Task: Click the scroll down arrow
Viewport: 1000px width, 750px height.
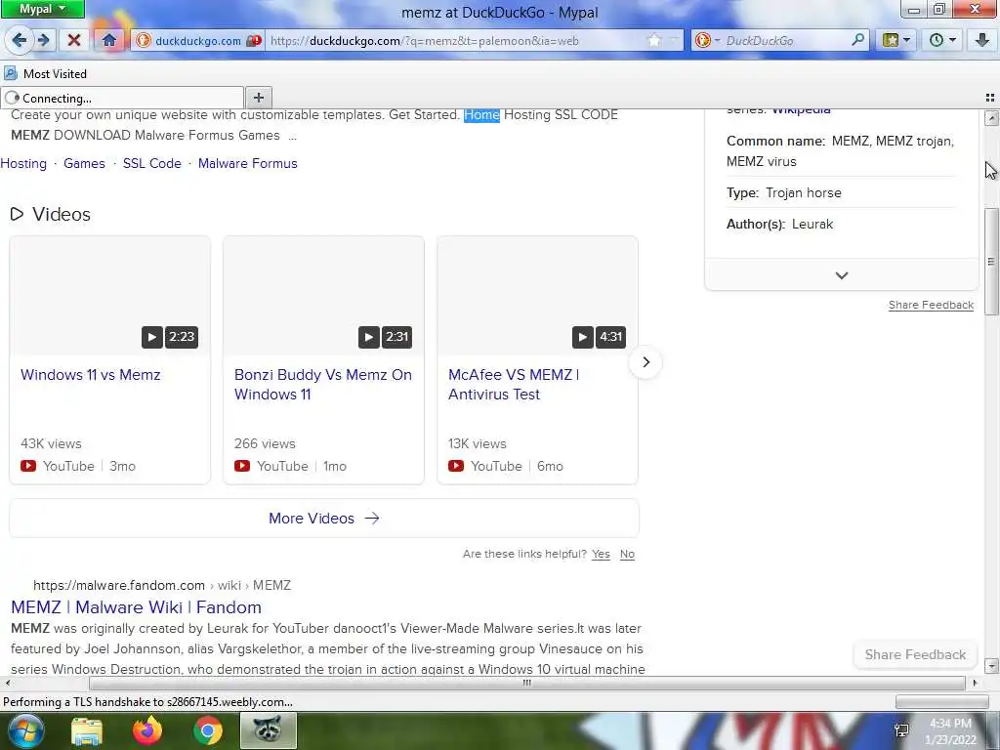Action: click(991, 666)
